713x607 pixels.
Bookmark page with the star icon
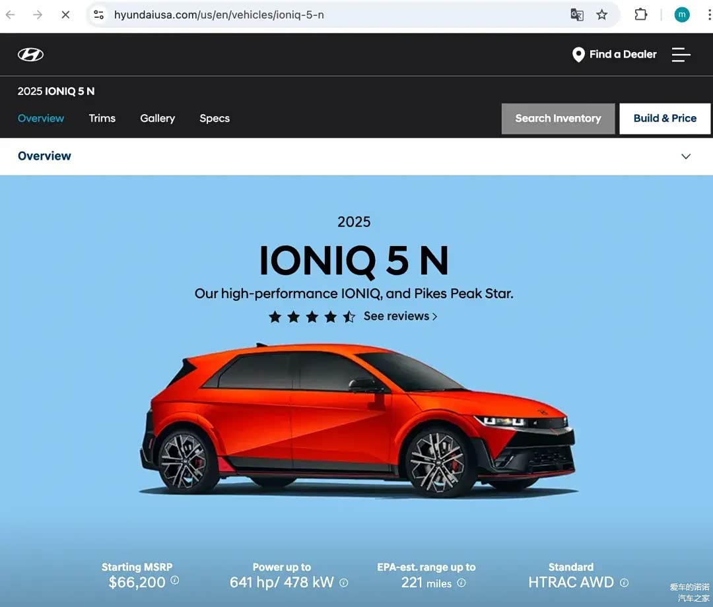(x=601, y=15)
